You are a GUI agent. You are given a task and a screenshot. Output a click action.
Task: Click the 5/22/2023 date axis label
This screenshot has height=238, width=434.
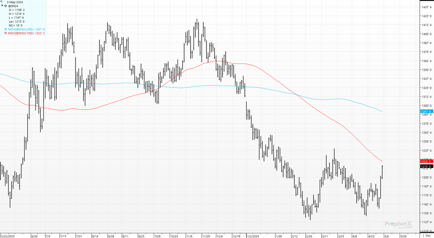8,236
